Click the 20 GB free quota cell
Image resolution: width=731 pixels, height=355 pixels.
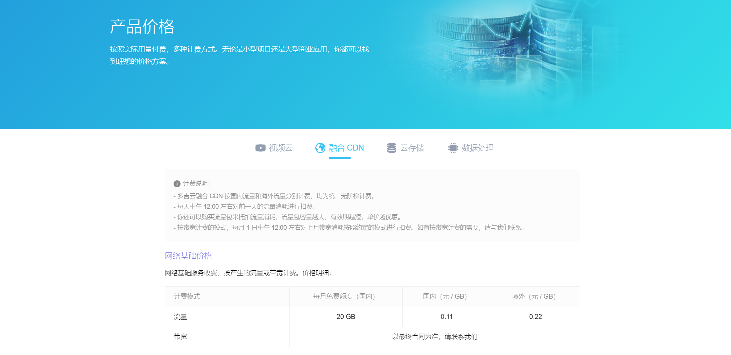346,317
